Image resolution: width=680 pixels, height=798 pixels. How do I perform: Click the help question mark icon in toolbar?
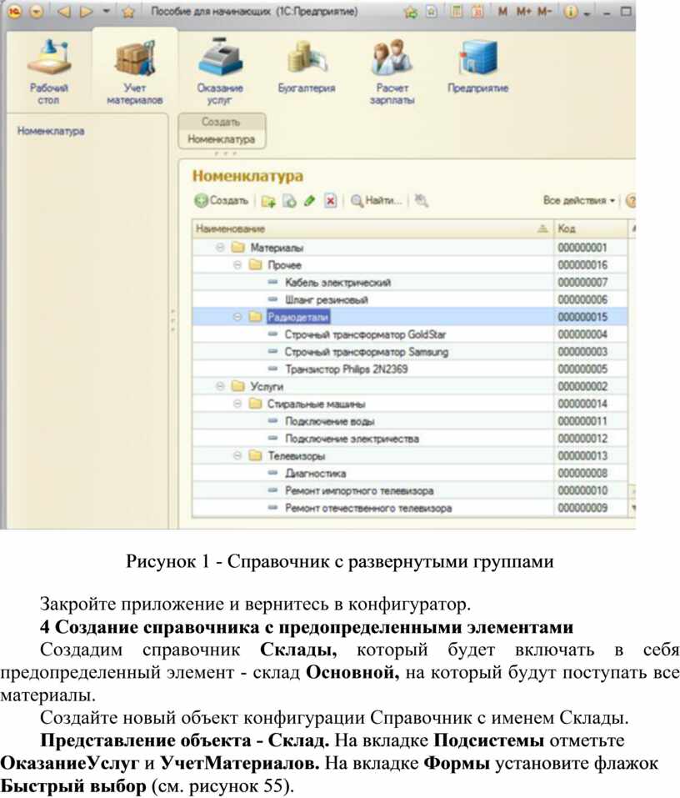[x=631, y=201]
